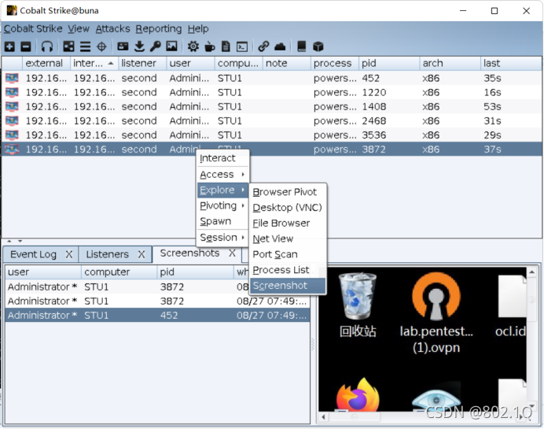Image resolution: width=544 pixels, height=429 pixels.
Task: Select Desktop (VNC) from Explore submenu
Action: [288, 208]
